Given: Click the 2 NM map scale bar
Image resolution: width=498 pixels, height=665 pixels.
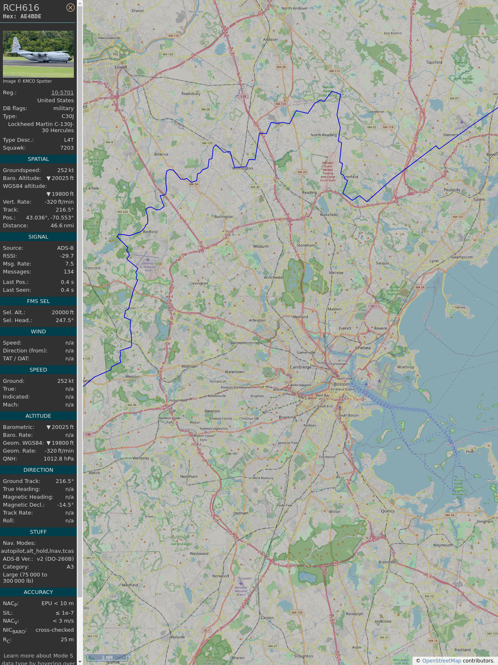Looking at the screenshot, I should click(107, 658).
